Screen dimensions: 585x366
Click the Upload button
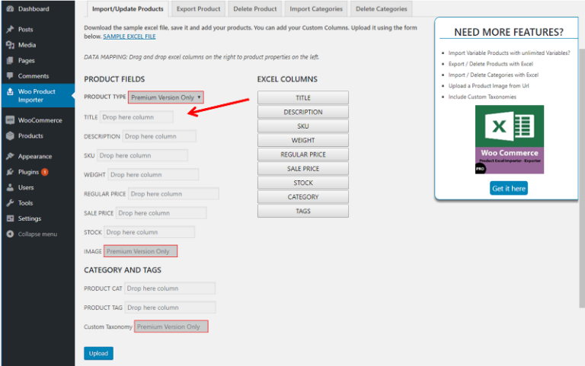[x=98, y=353]
